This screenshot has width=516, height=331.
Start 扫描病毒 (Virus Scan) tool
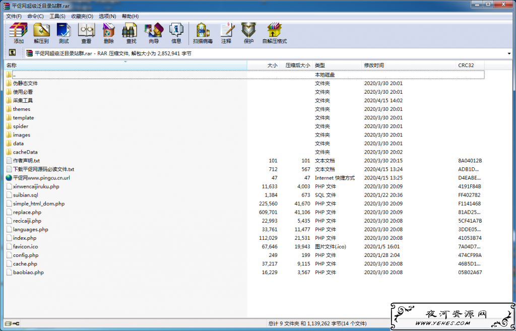point(203,33)
